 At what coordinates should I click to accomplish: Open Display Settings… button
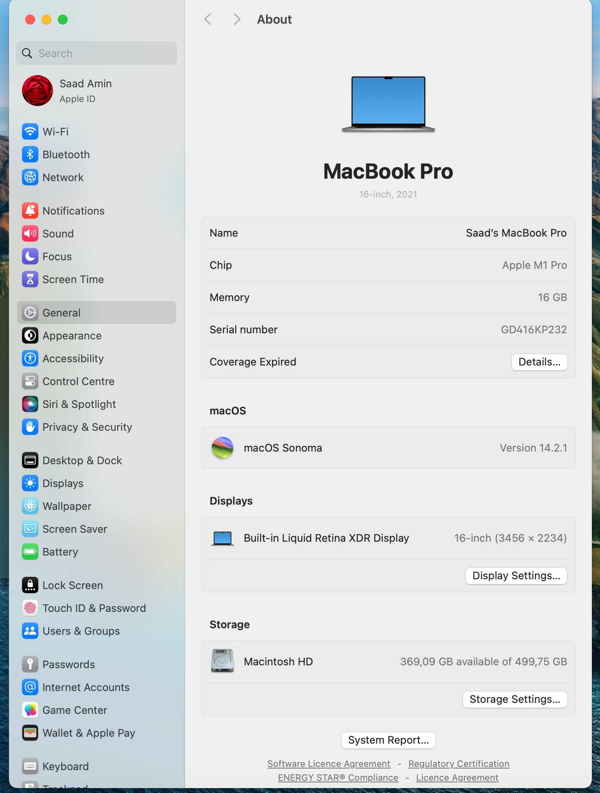516,576
